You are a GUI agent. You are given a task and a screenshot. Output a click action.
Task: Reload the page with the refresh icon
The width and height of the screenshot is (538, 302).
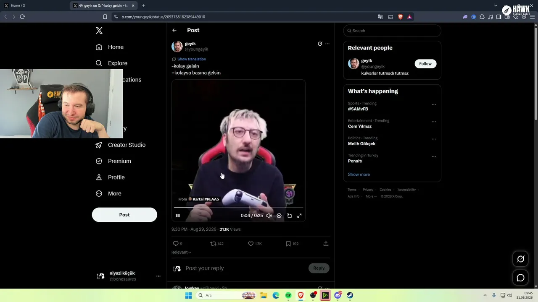point(22,17)
